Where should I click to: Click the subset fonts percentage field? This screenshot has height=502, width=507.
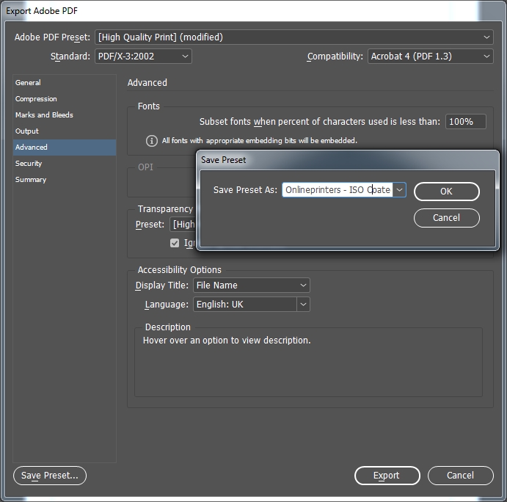pyautogui.click(x=465, y=122)
